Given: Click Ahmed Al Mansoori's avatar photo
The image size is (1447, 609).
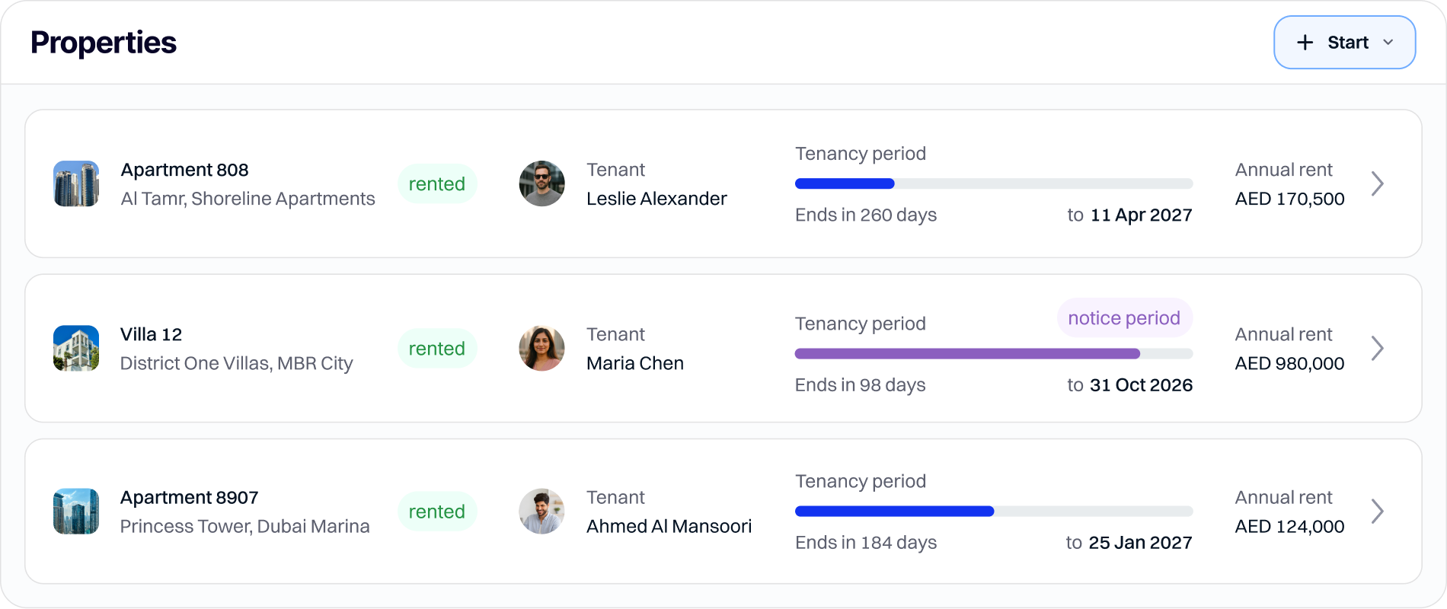Looking at the screenshot, I should (x=541, y=511).
